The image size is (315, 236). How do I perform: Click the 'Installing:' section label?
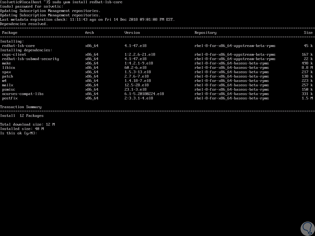click(x=12, y=42)
